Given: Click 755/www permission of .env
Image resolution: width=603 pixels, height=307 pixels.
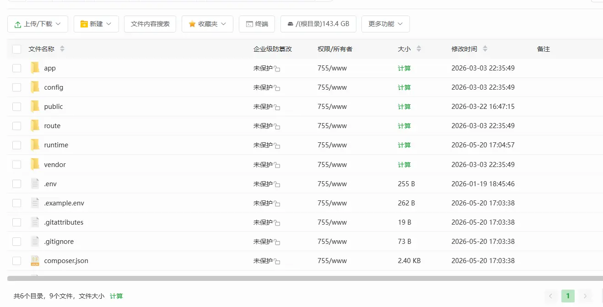Looking at the screenshot, I should (x=332, y=184).
